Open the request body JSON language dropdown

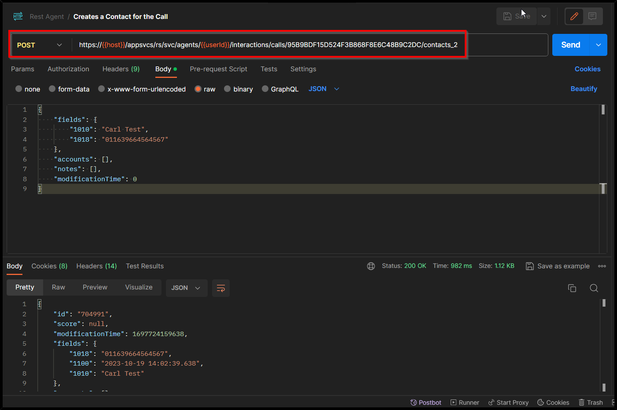pos(324,89)
